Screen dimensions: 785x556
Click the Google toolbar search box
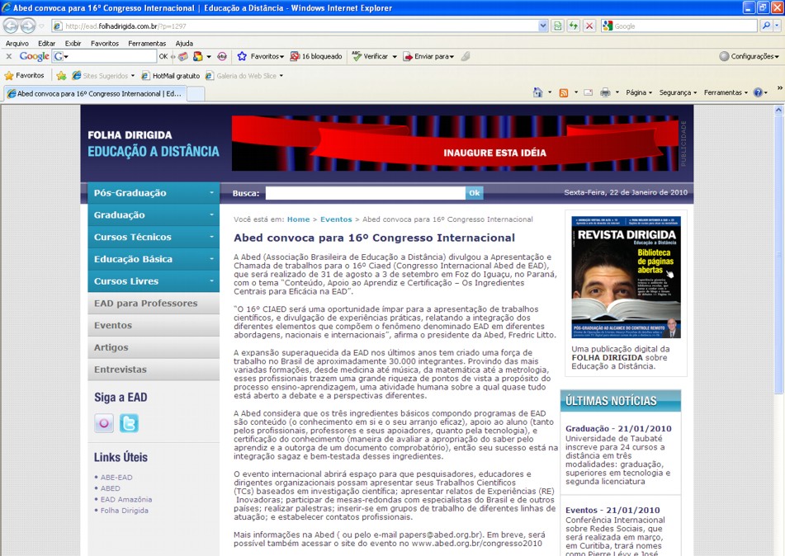point(111,57)
